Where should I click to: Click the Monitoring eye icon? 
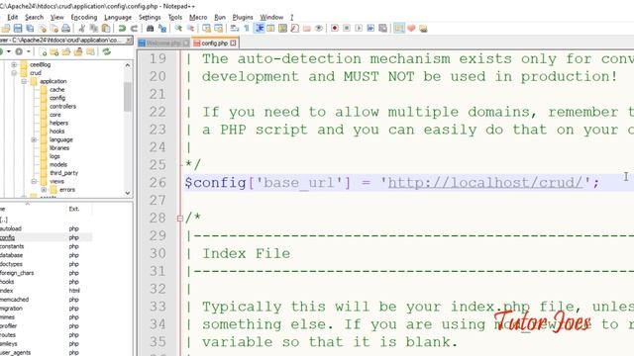point(319,29)
